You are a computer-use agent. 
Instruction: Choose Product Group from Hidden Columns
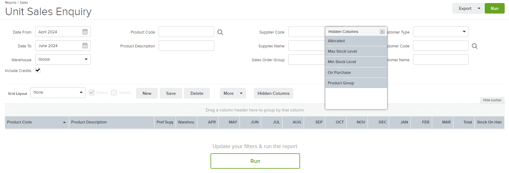356,83
